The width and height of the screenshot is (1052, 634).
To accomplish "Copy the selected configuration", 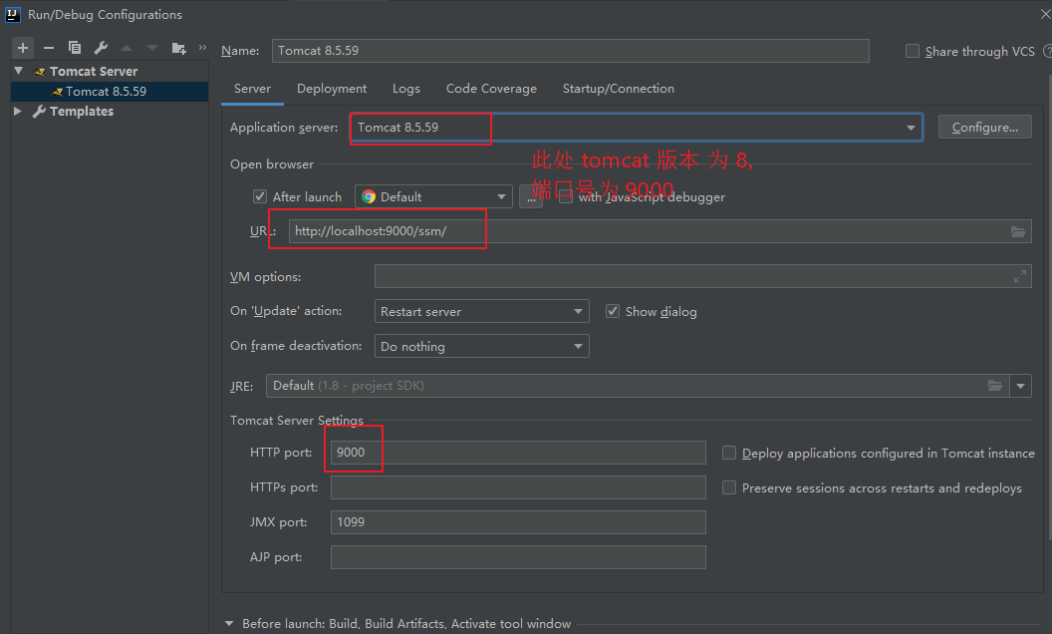I will point(75,48).
